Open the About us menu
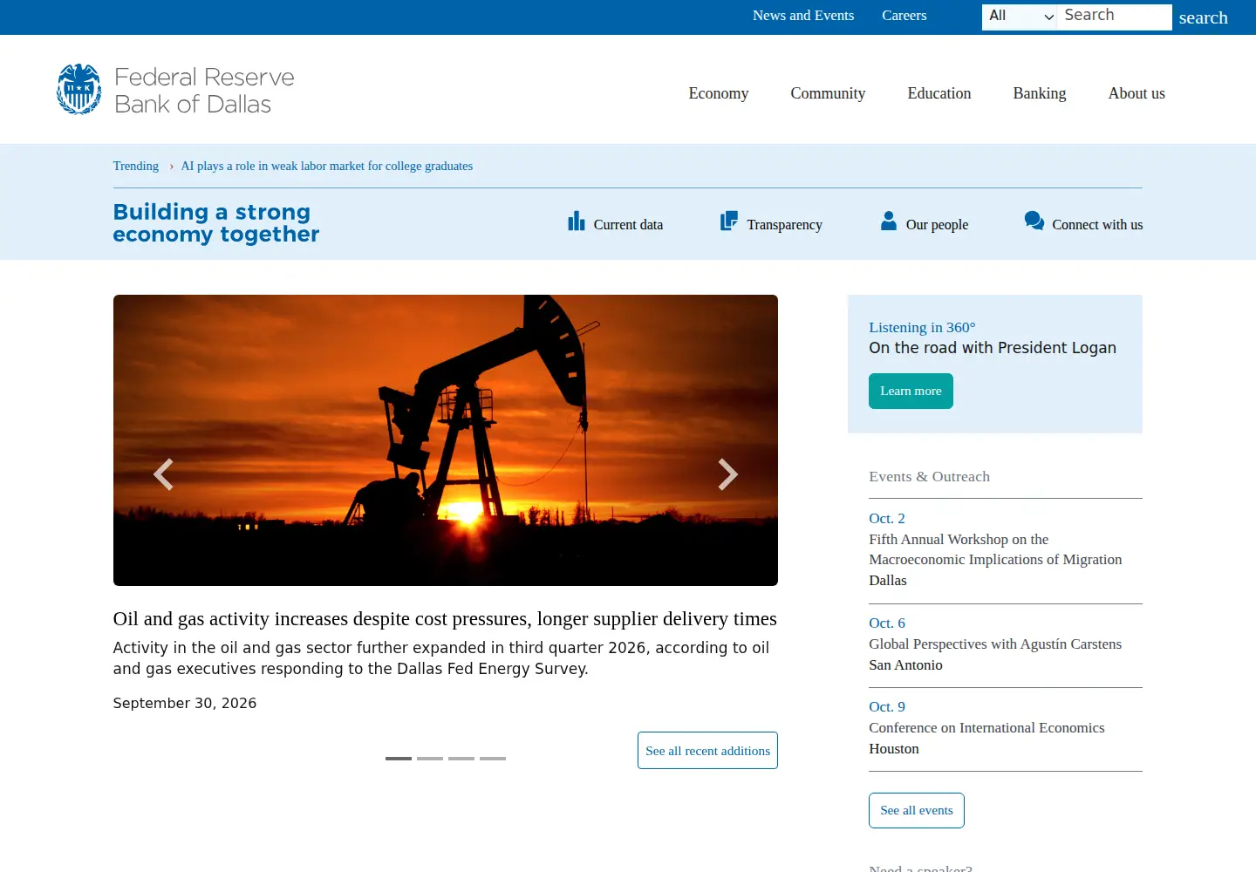The width and height of the screenshot is (1256, 872). tap(1137, 93)
